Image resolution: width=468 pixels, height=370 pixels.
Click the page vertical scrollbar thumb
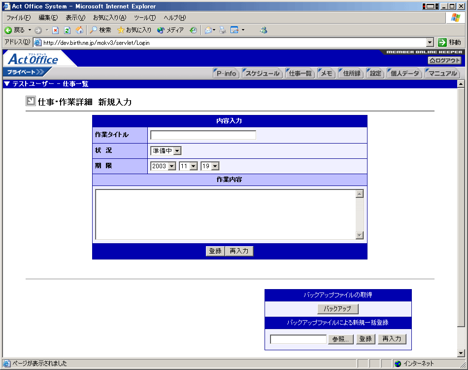click(461, 207)
